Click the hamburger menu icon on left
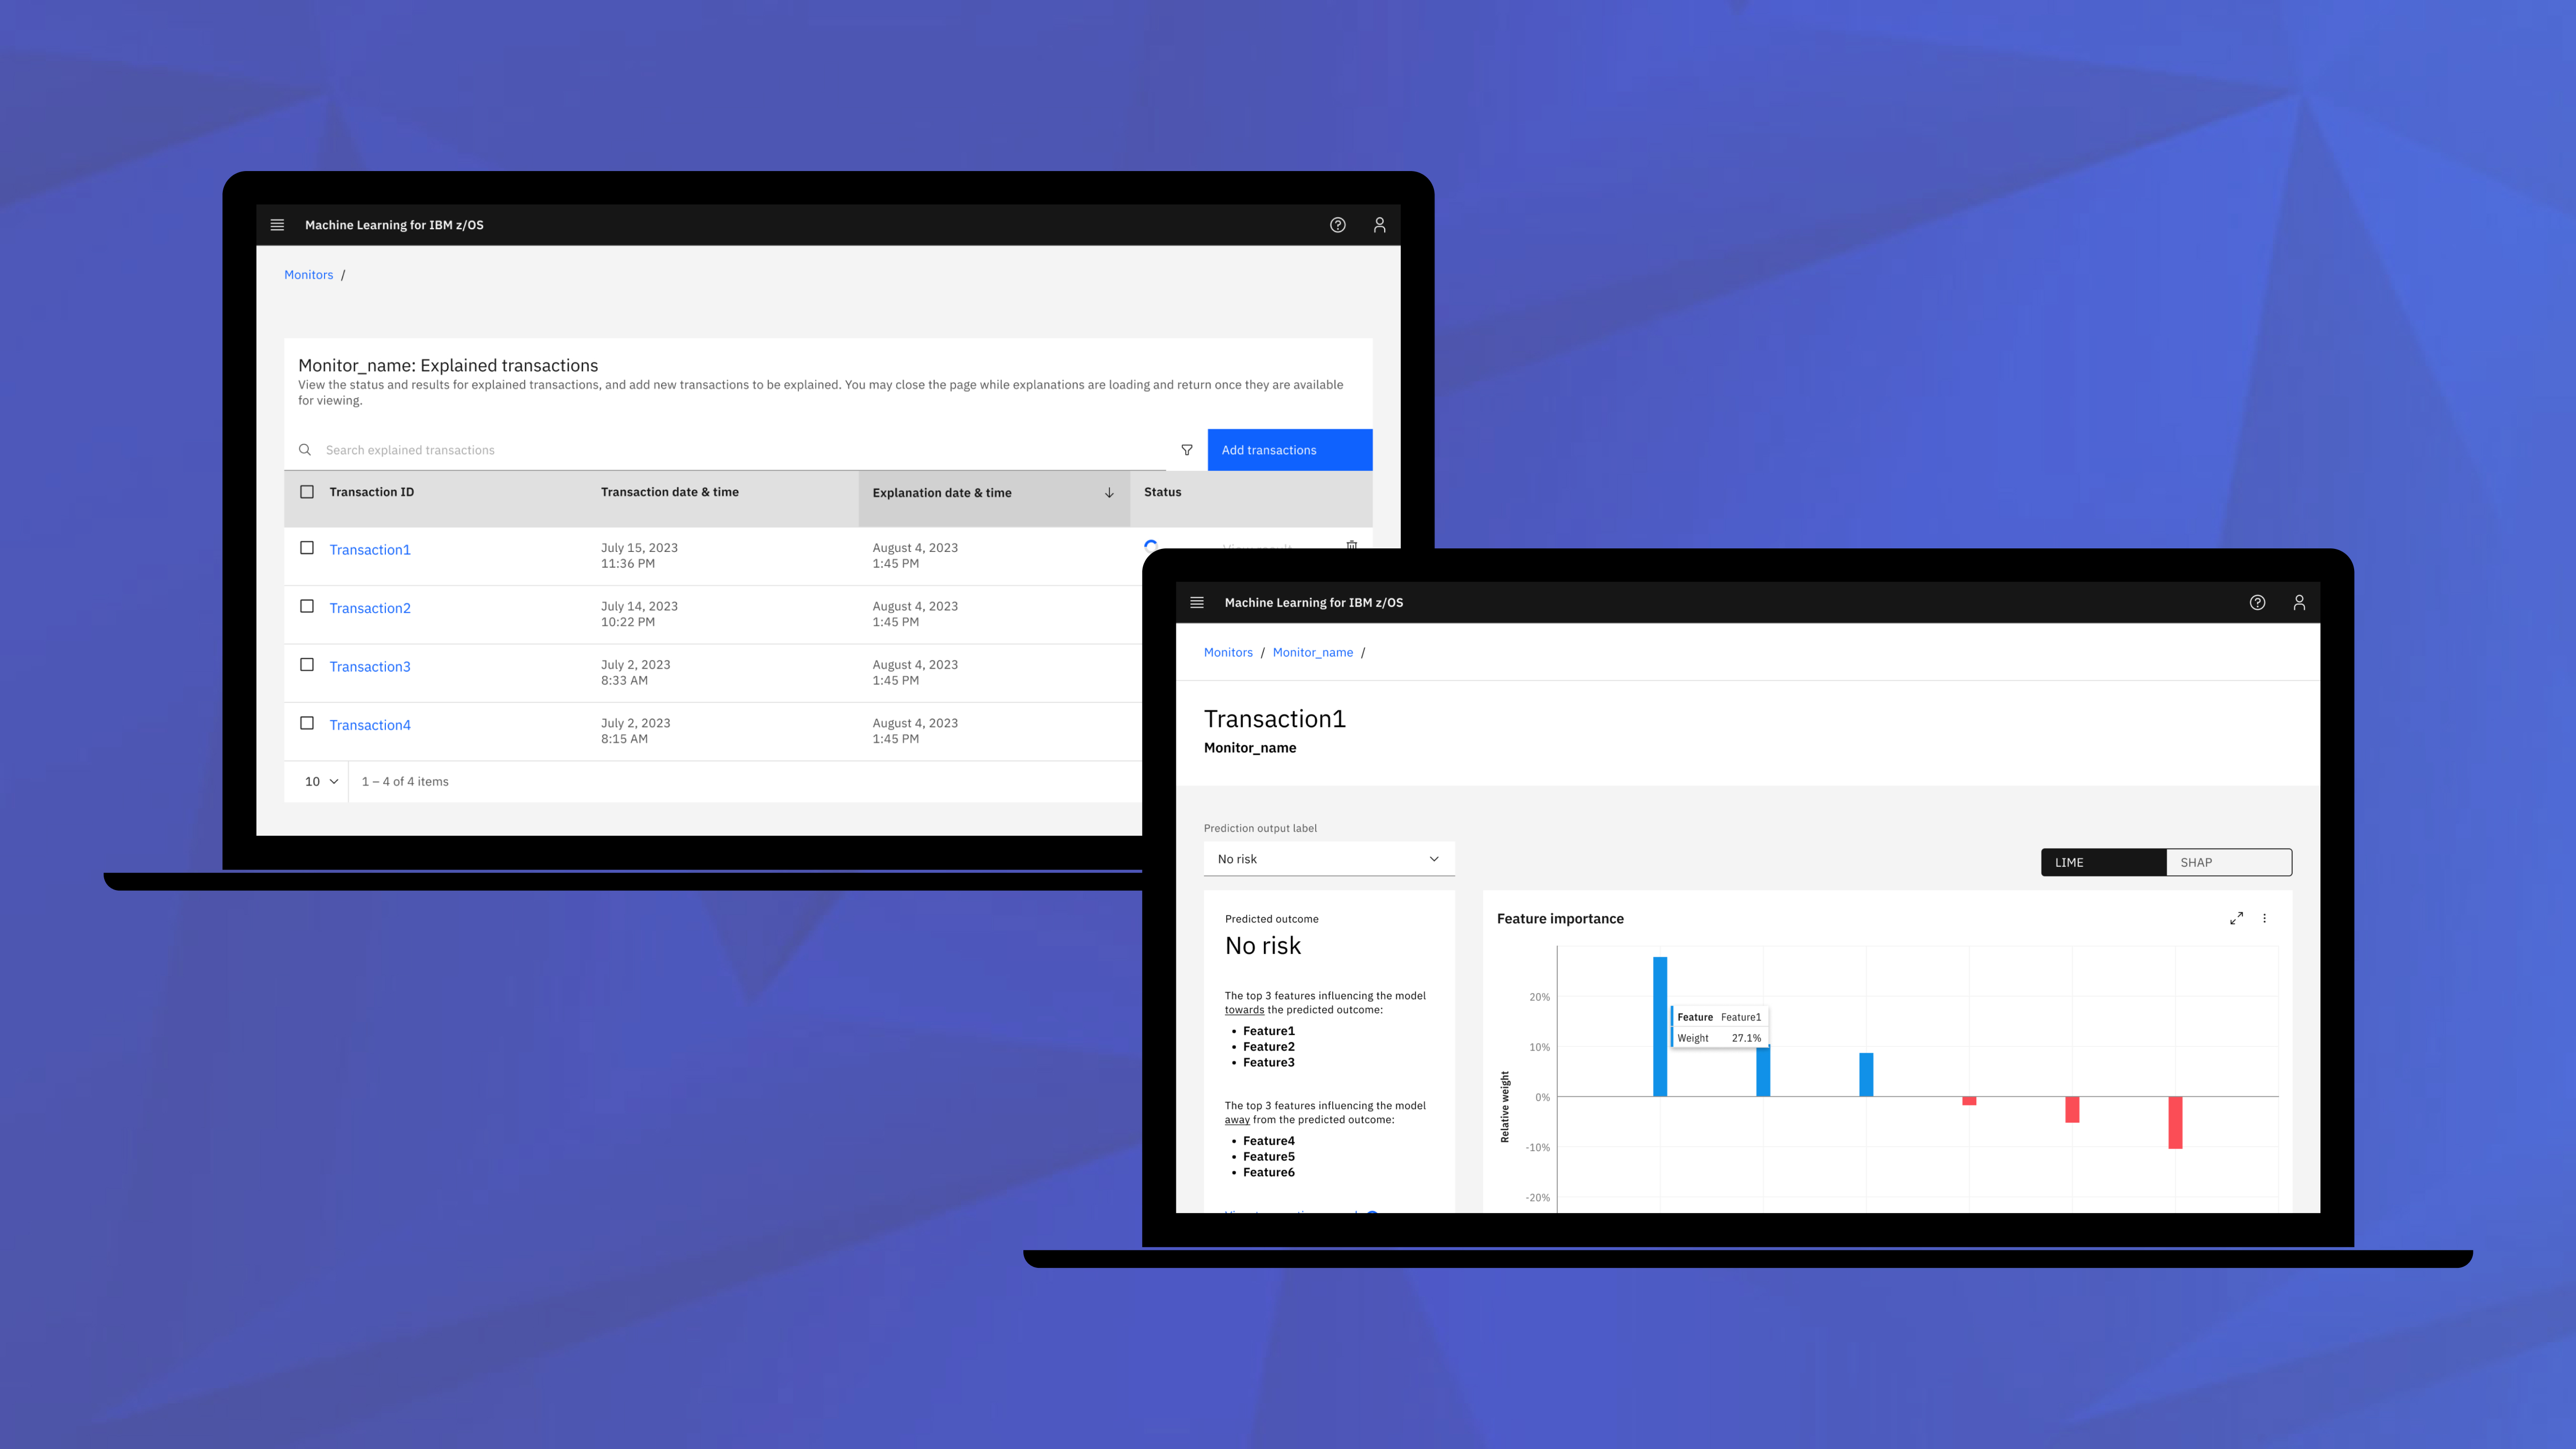The image size is (2576, 1449). click(278, 225)
